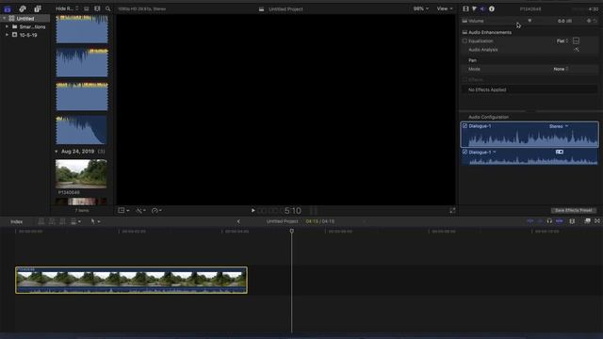Screen dimensions: 603x339
Task: Toggle the snapping icon in timeline toolbar
Action: coord(559,221)
